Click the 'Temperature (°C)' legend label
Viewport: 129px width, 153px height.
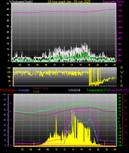click(98, 90)
